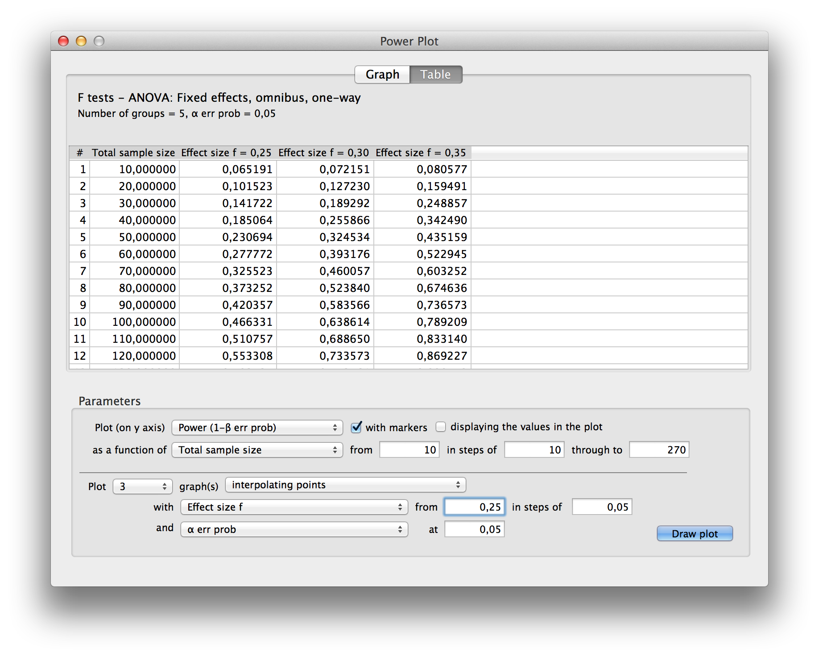The image size is (819, 657).
Task: Select table cell 10,000000
Action: tap(134, 169)
